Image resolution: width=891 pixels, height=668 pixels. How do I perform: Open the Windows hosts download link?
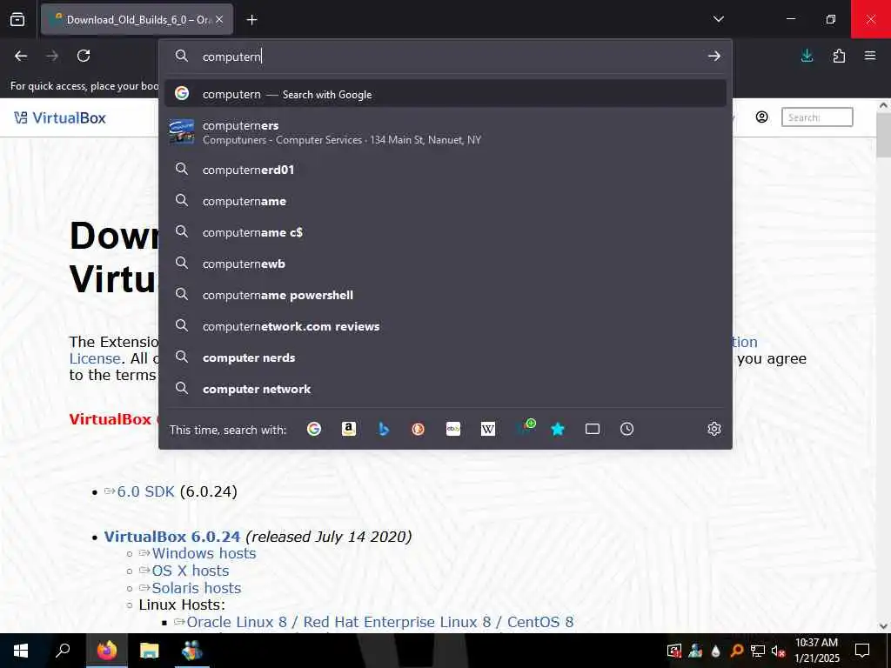pyautogui.click(x=204, y=553)
